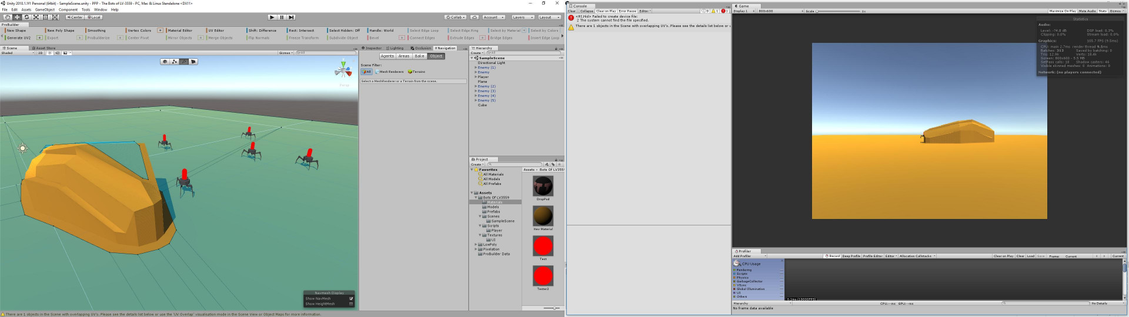
Task: Toggle Mute Audio in Game view
Action: pos(1087,11)
